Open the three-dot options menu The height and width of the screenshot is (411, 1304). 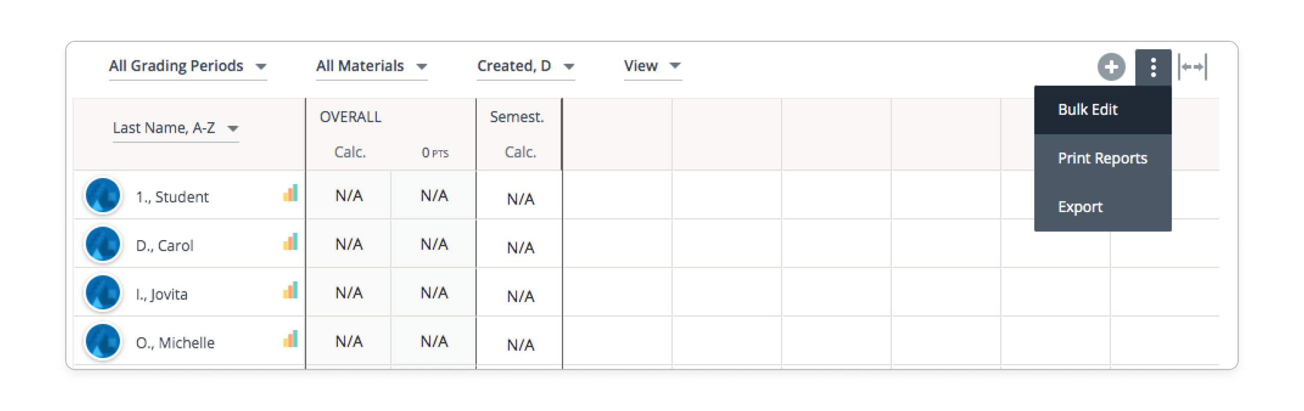1153,66
